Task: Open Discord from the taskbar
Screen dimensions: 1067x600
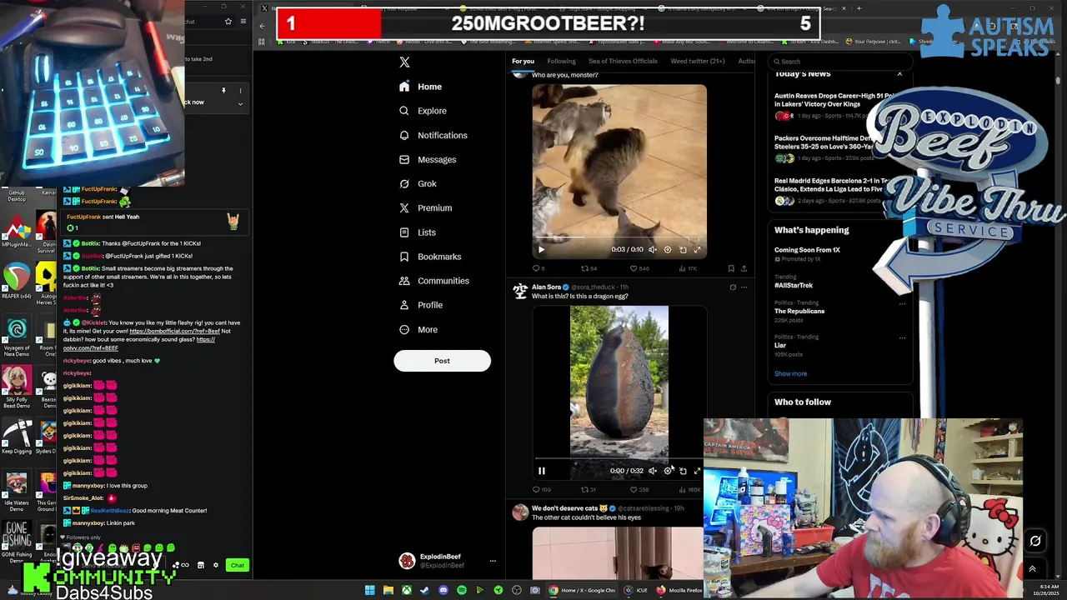Action: 443,590
